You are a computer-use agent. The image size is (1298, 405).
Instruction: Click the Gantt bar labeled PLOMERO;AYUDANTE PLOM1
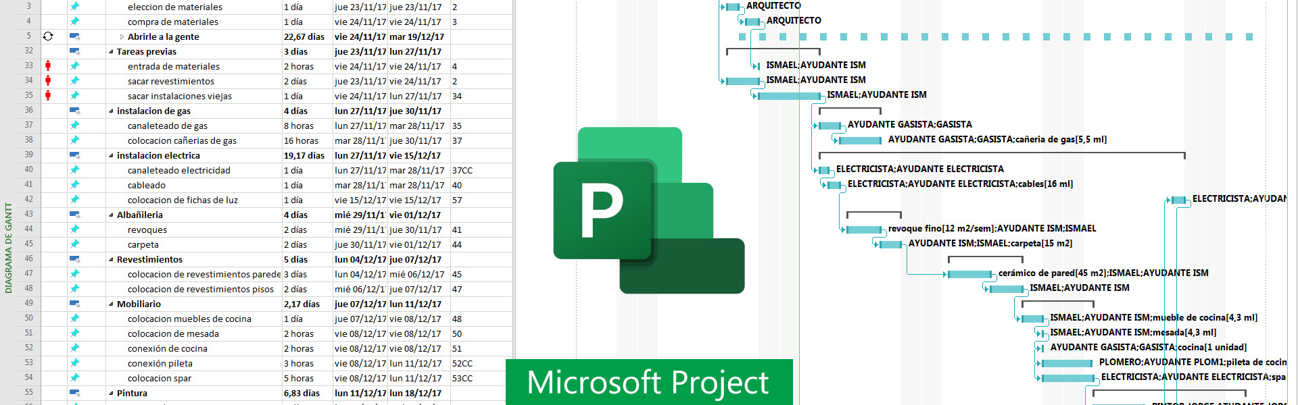(1066, 363)
